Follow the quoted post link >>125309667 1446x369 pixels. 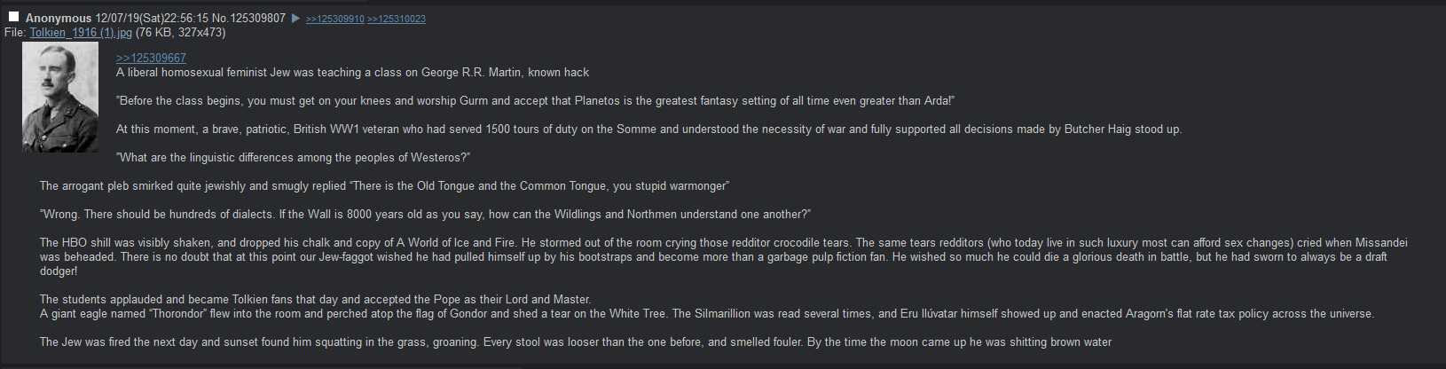tap(151, 59)
